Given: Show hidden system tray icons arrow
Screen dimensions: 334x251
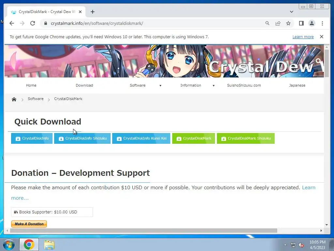Looking at the screenshot, I should [285, 245].
